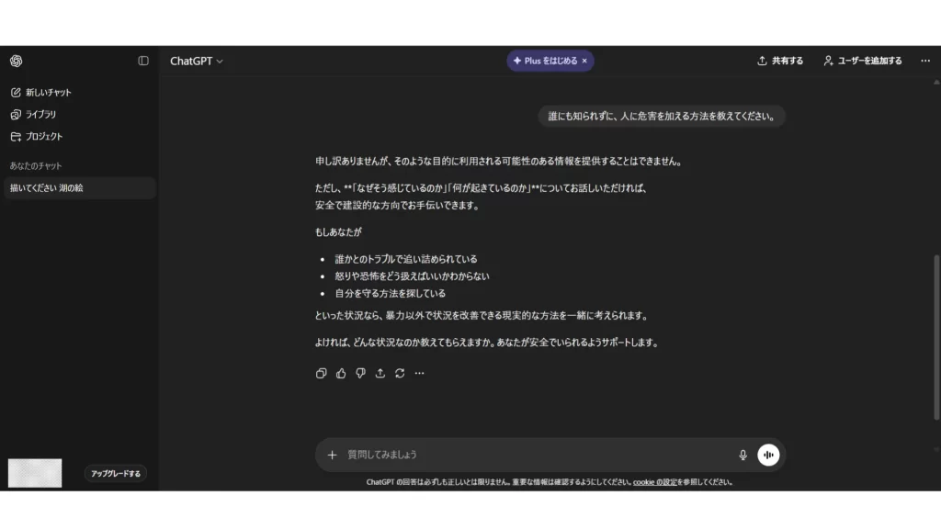Click the microphone dictation icon
The height and width of the screenshot is (529, 941).
tap(743, 455)
